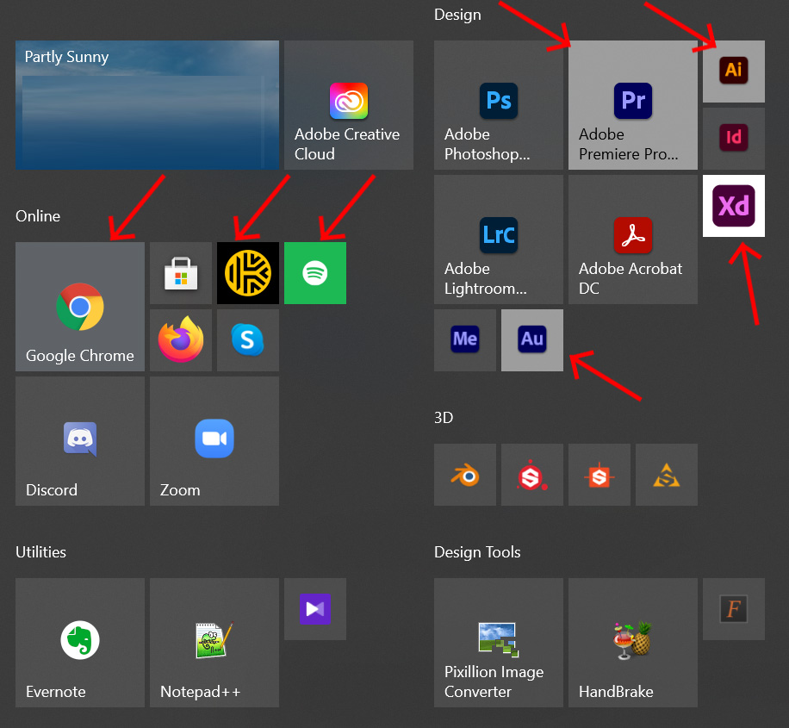Open Adobe Premiere Pro tile
The height and width of the screenshot is (728, 789).
[x=633, y=105]
